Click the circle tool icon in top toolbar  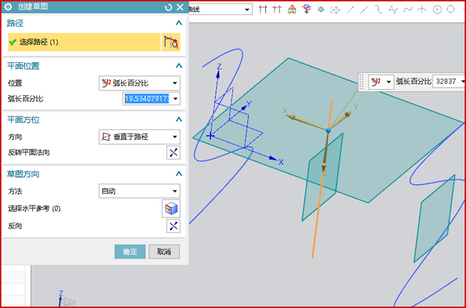click(437, 10)
